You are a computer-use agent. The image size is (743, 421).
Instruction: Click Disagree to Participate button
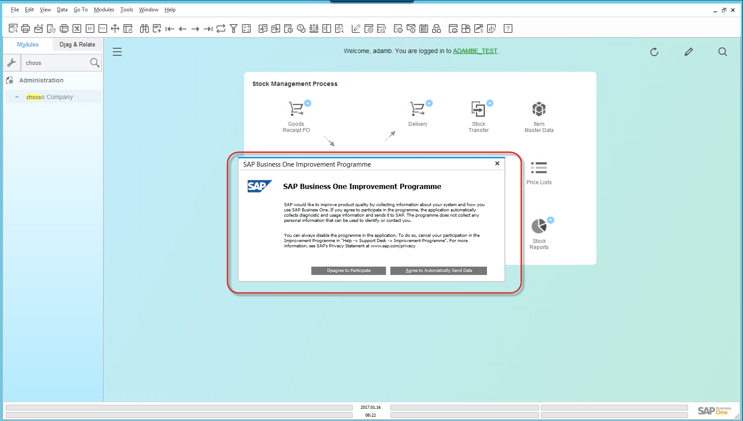(349, 271)
